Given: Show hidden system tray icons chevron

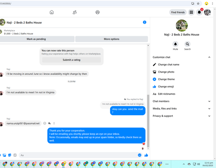Looking at the screenshot, I should (184, 164).
